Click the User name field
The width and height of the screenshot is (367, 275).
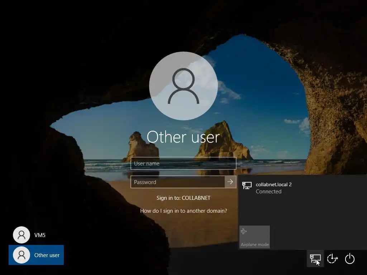click(183, 163)
